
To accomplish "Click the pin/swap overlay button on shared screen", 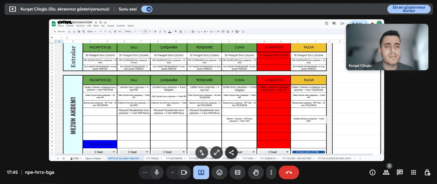I will point(202,152).
